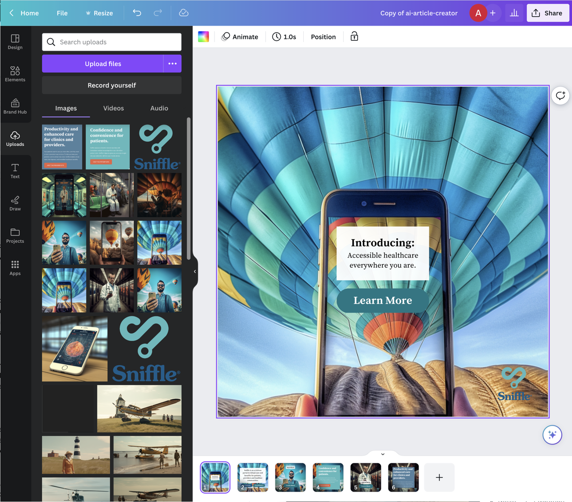Click the add comment bubble icon
The image size is (572, 502).
click(x=560, y=96)
